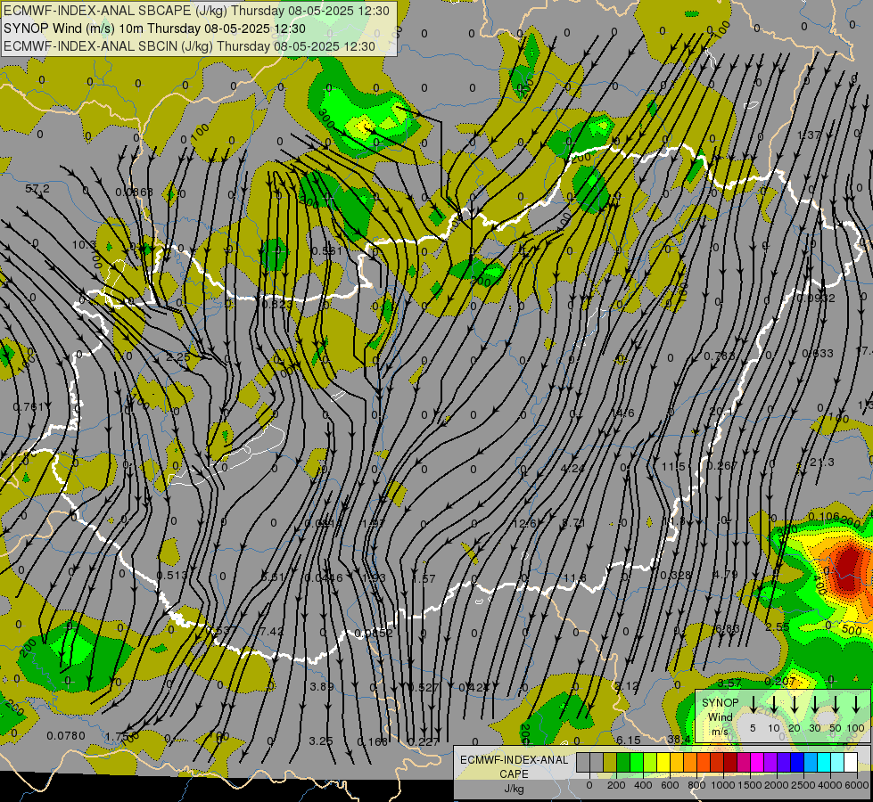Click the '6000' tick label on CAPE scale
Screen dimensions: 873x802
point(858,785)
